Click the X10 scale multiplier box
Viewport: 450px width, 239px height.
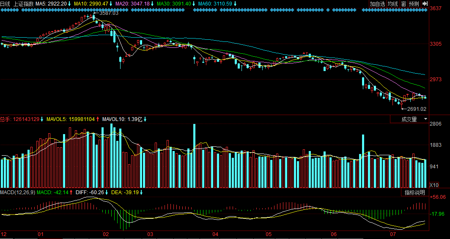(434, 185)
